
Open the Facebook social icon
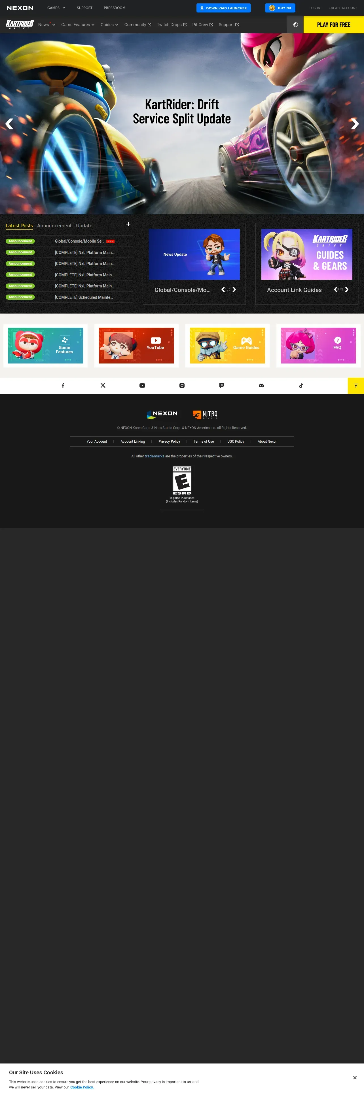tap(63, 385)
